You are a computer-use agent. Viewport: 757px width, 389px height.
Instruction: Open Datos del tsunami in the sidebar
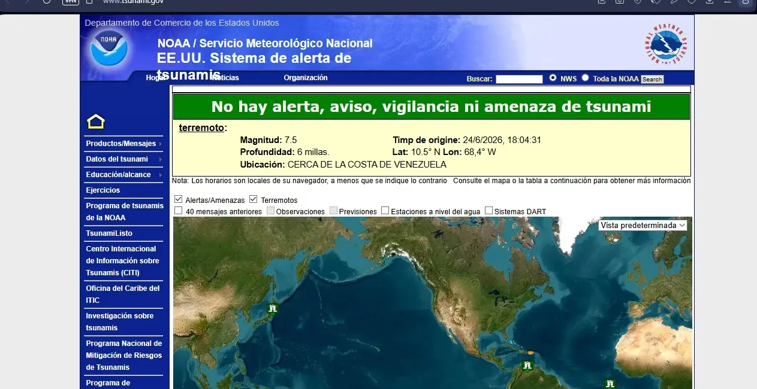[x=117, y=159]
